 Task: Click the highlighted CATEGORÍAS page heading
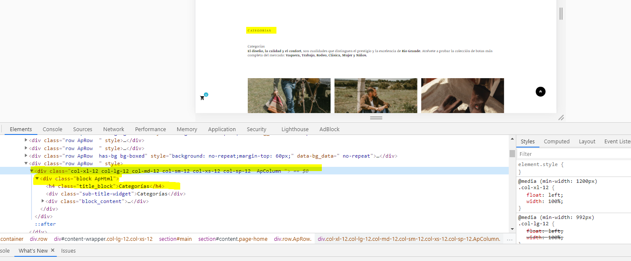[259, 31]
